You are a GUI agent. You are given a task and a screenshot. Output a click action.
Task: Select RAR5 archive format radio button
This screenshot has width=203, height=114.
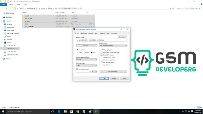85,53
